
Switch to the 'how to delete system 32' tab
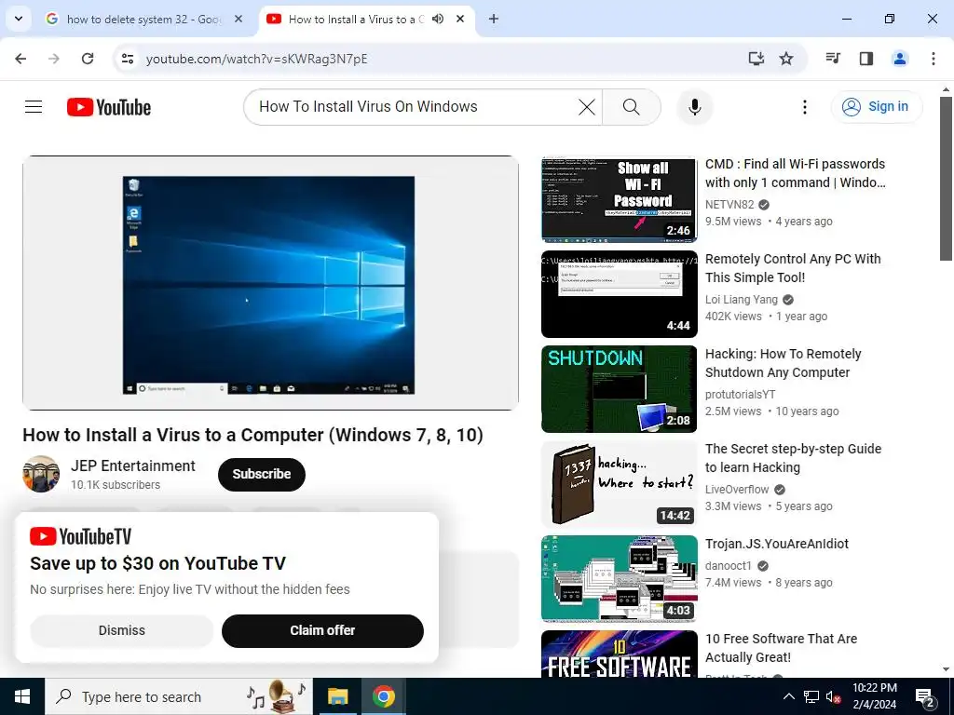pos(144,20)
